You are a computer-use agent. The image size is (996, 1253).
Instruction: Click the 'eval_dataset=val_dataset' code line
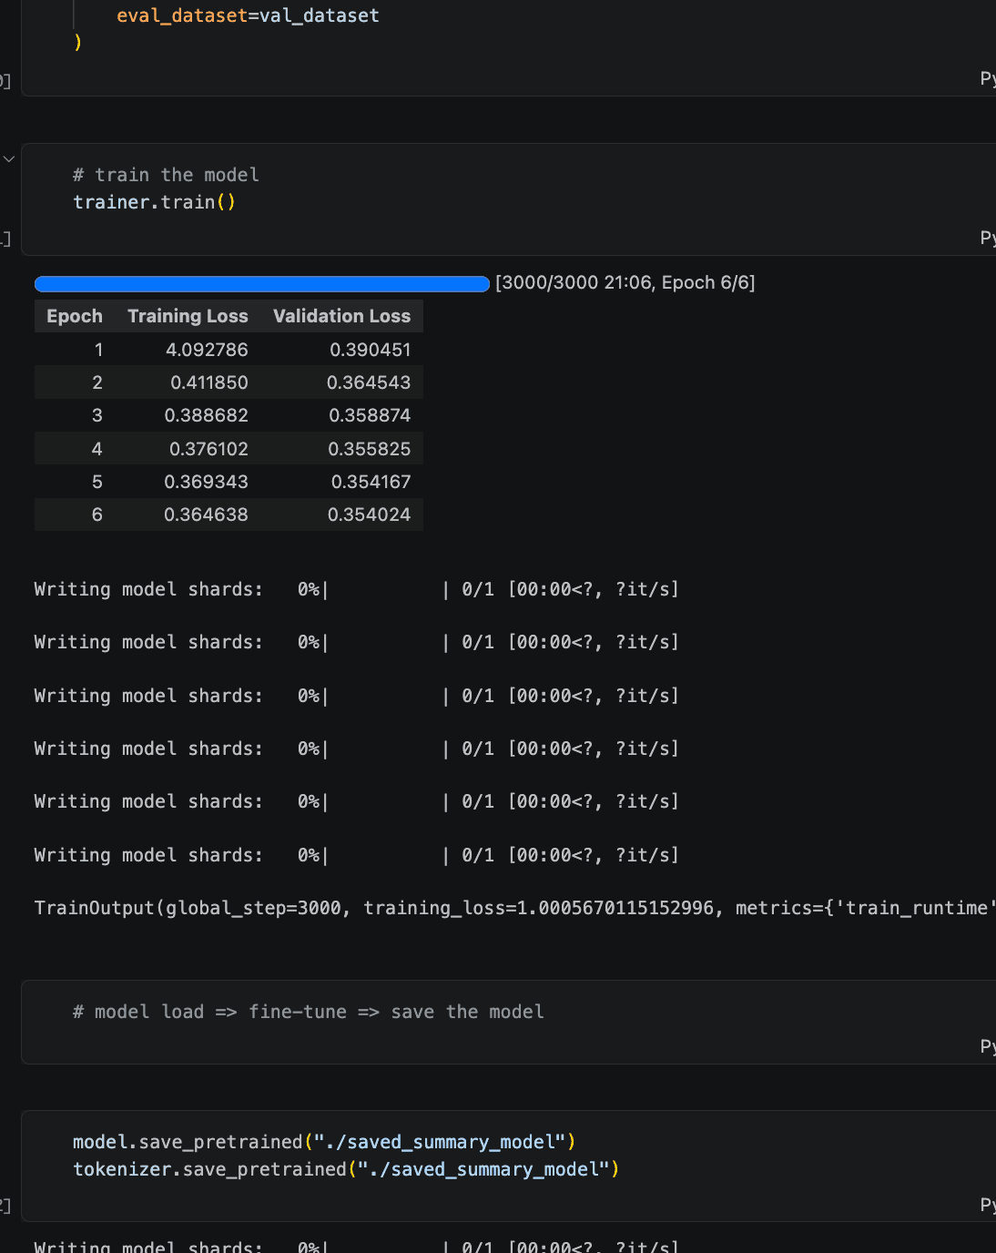(x=248, y=15)
